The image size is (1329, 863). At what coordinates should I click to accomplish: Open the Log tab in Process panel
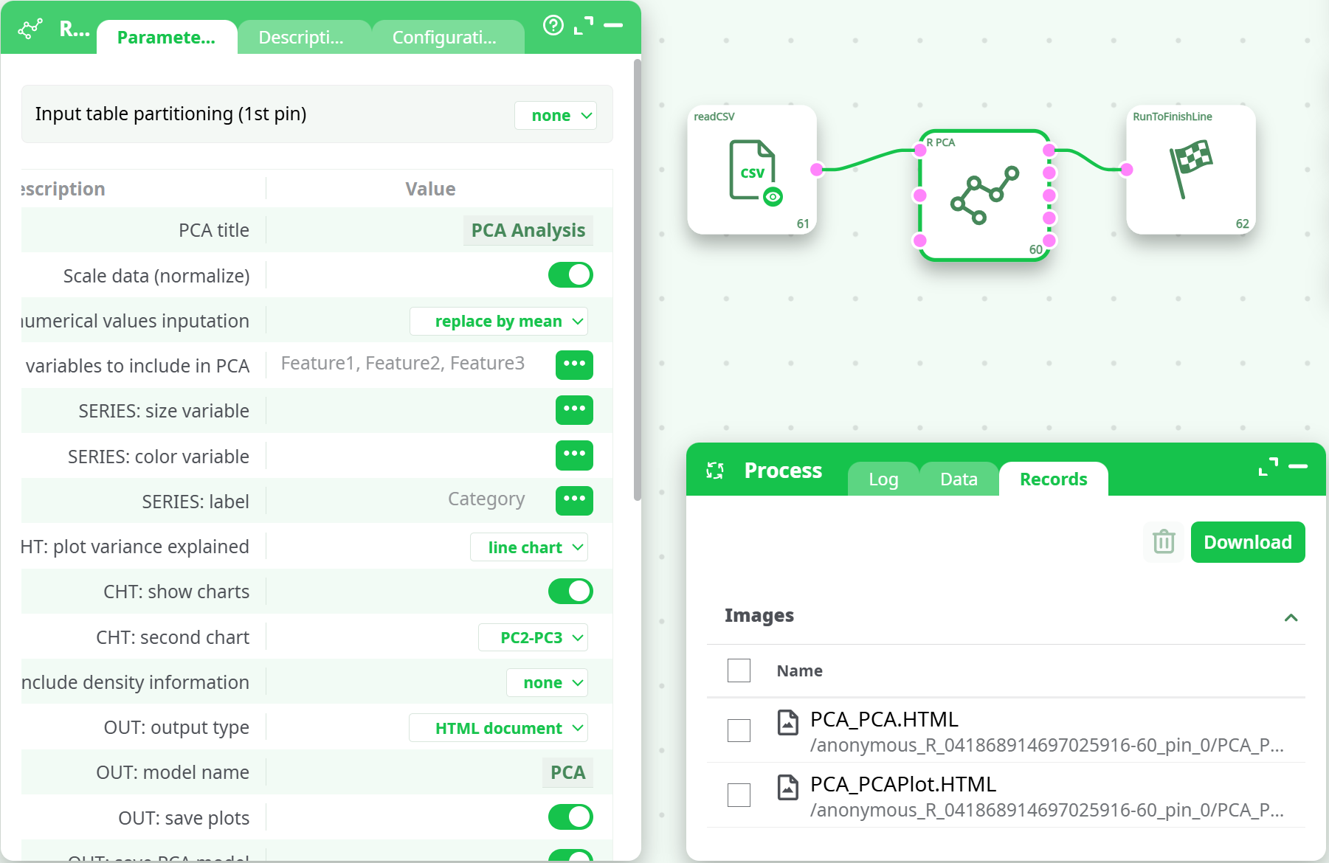click(x=883, y=479)
